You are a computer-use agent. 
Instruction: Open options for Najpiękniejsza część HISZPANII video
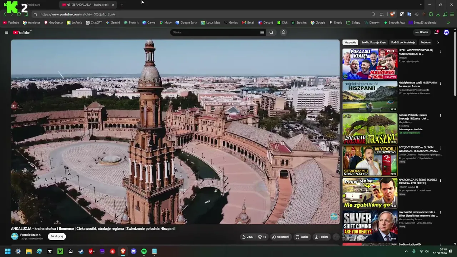click(x=440, y=83)
